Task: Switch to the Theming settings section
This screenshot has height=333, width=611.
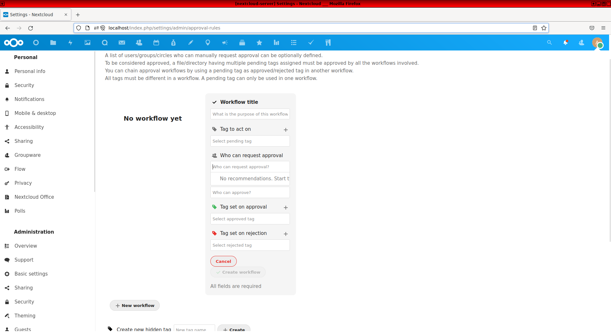Action: (25, 316)
